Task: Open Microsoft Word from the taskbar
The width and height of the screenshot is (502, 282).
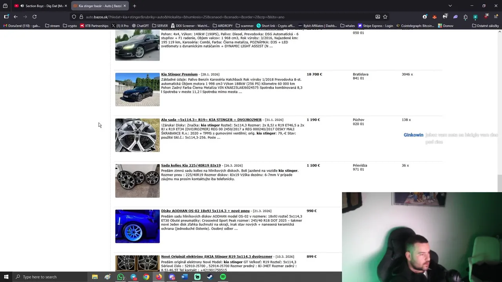Action: 185,277
